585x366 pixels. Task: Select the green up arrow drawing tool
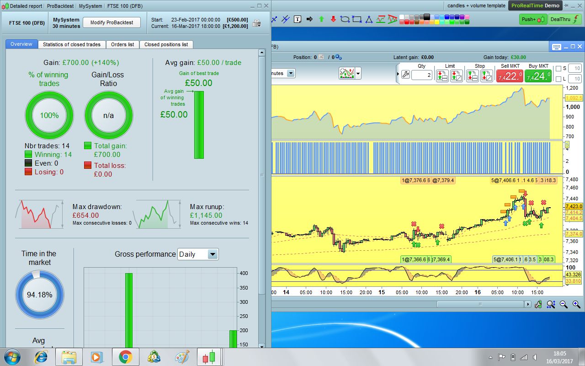pyautogui.click(x=321, y=19)
